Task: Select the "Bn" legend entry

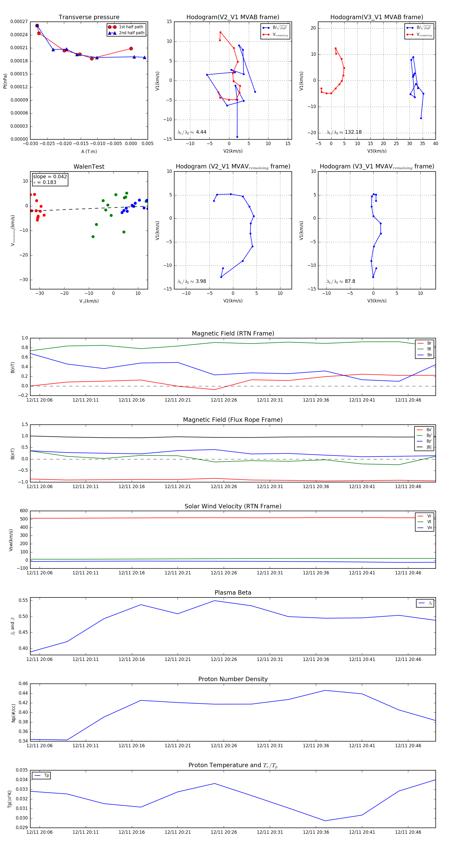Action: 425,355
